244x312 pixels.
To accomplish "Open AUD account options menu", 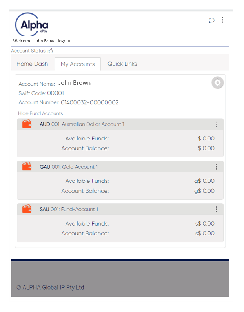I will pyautogui.click(x=216, y=124).
